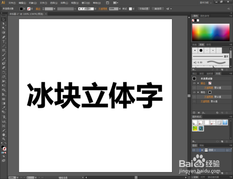This screenshot has height=179, width=233.
Task: Select the Symbol Sprayer tool
Action: click(x=4, y=117)
